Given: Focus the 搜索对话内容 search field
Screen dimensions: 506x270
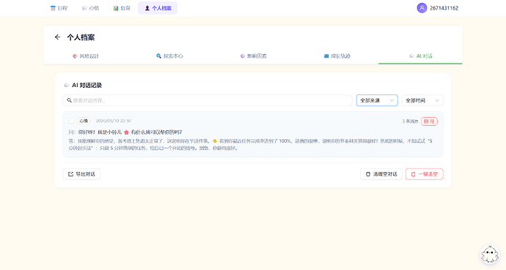Looking at the screenshot, I should tap(208, 100).
